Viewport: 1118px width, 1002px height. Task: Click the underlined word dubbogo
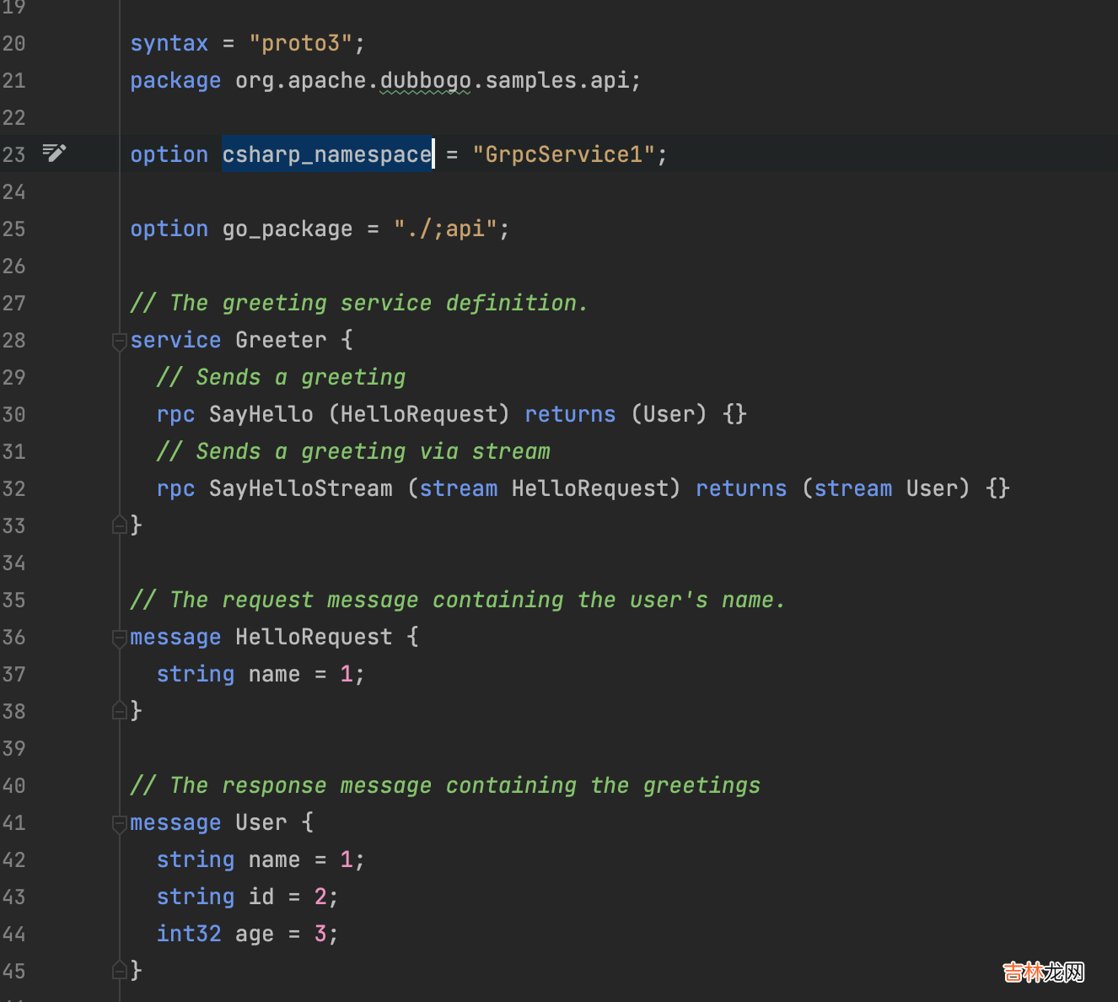tap(426, 80)
